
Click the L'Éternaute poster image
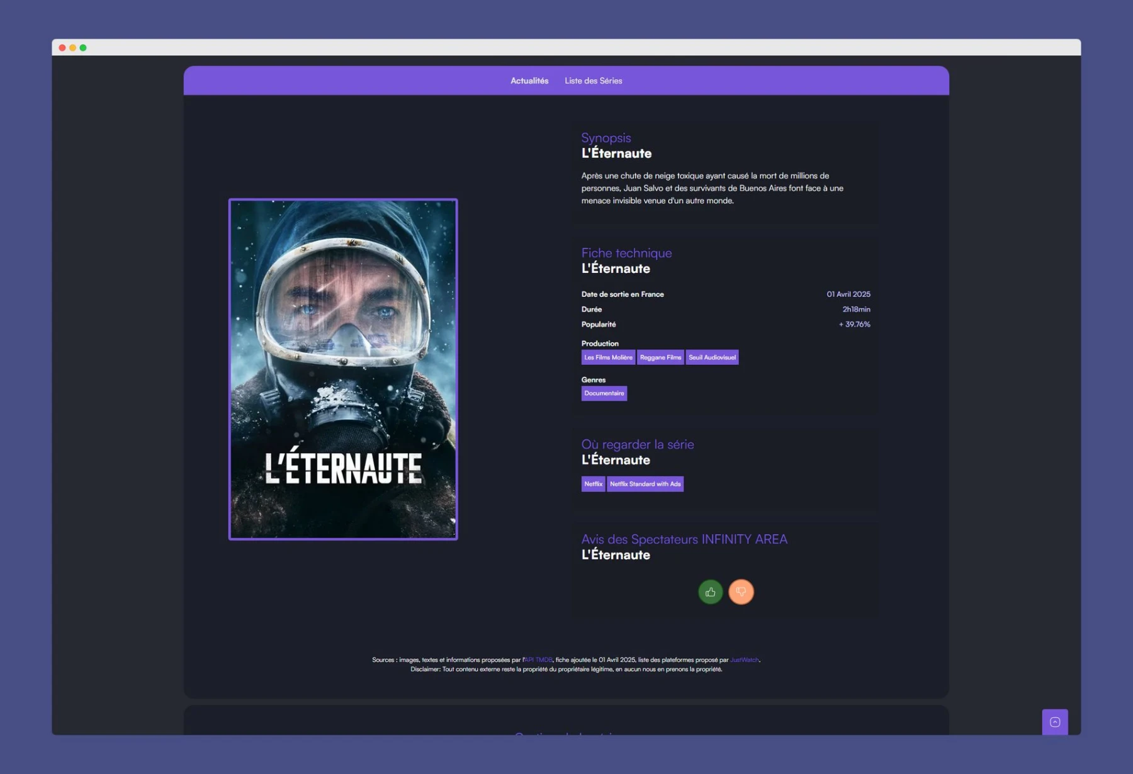pos(343,369)
